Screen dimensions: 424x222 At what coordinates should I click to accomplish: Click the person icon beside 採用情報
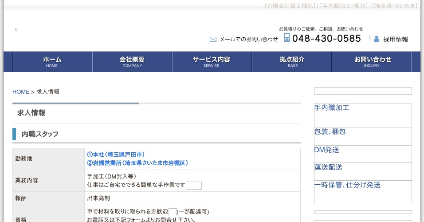click(x=377, y=39)
